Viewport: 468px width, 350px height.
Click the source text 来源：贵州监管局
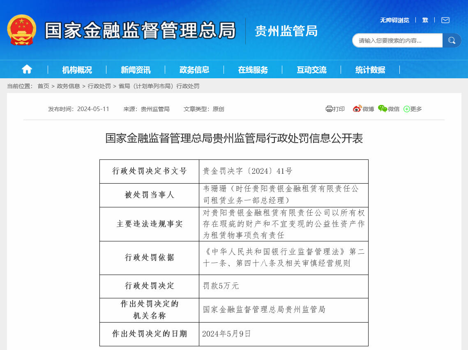tap(147, 109)
